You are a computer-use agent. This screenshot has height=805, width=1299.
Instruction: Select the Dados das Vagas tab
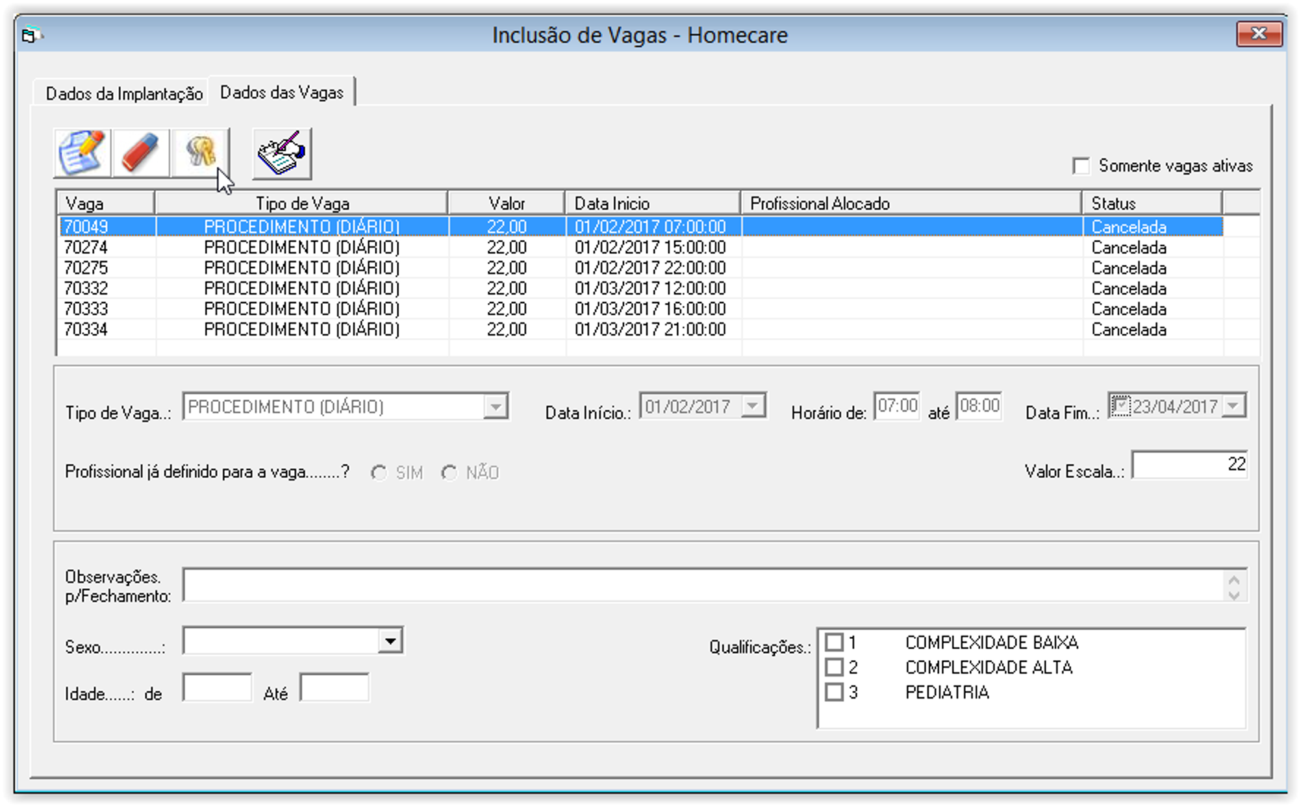281,93
